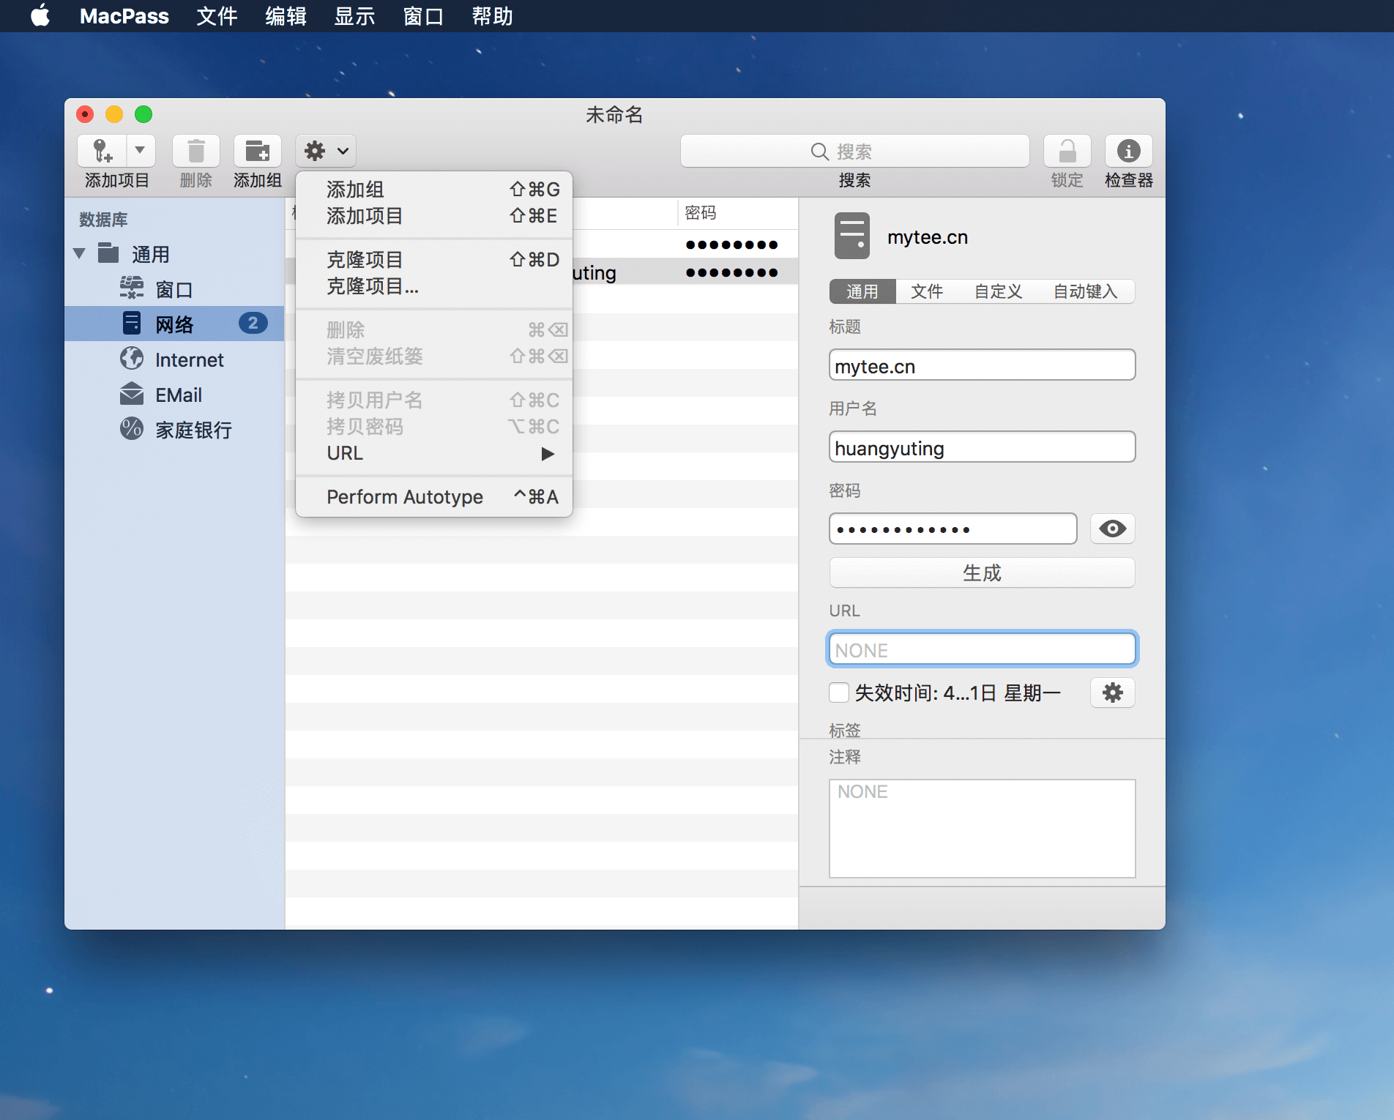
Task: Switch to the 通用 inspector tab
Action: pyautogui.click(x=862, y=291)
